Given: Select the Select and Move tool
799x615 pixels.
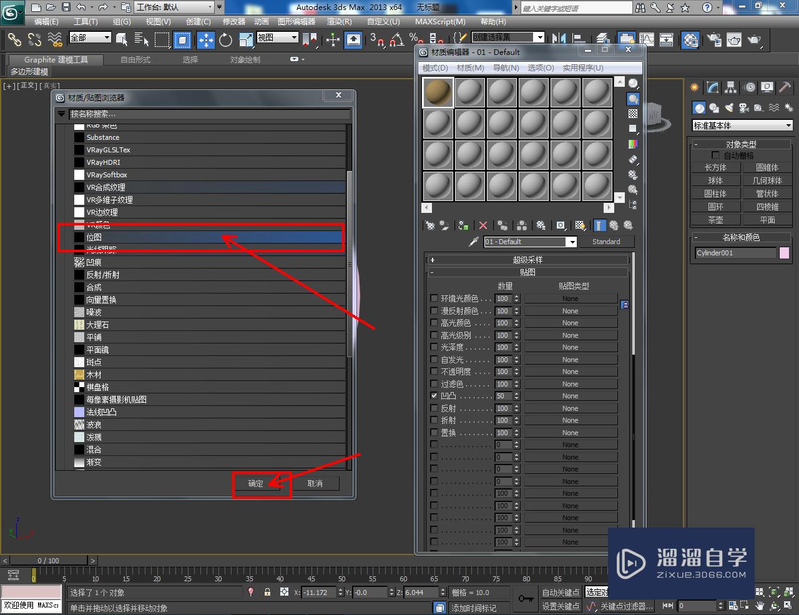Looking at the screenshot, I should pyautogui.click(x=205, y=40).
